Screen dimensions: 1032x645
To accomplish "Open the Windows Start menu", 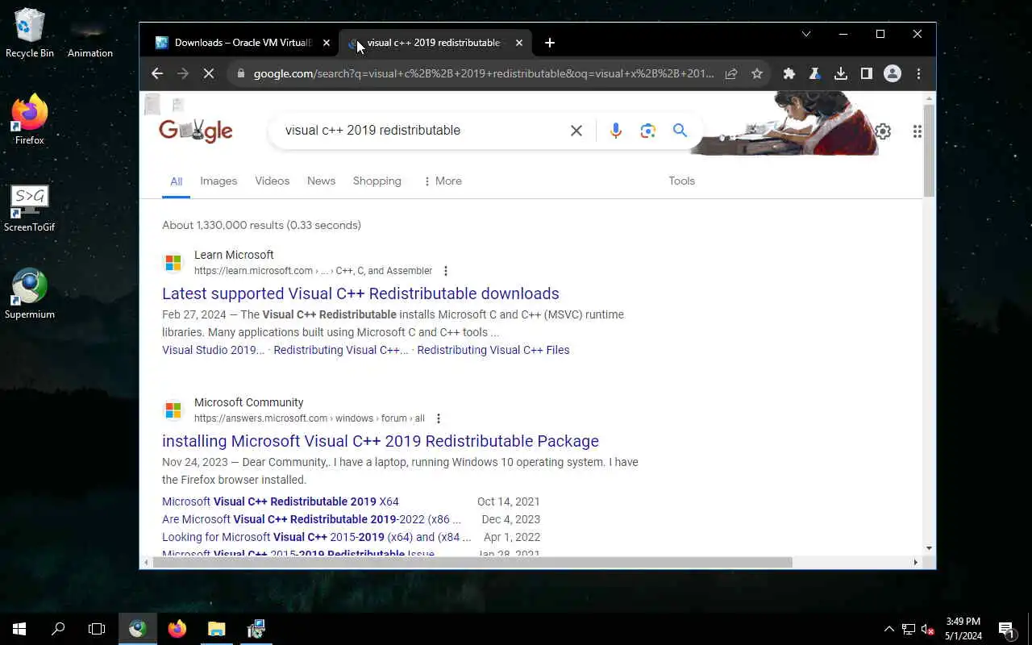I will (x=19, y=629).
